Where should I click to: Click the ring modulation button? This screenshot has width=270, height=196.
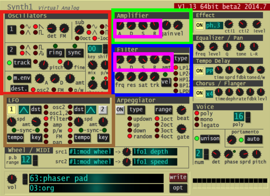(55, 53)
